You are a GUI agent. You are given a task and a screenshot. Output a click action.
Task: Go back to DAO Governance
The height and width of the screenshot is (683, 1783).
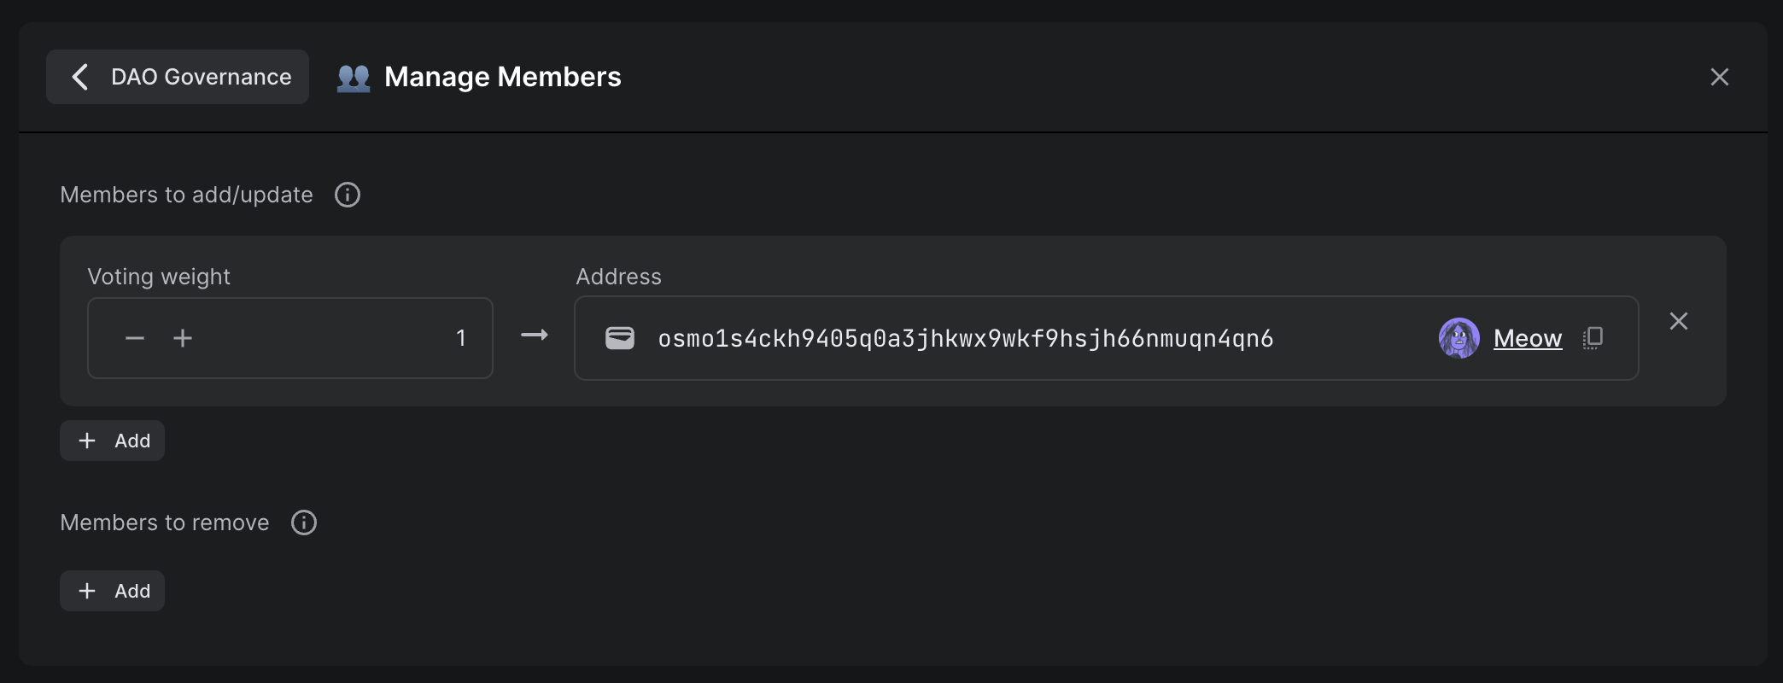178,77
